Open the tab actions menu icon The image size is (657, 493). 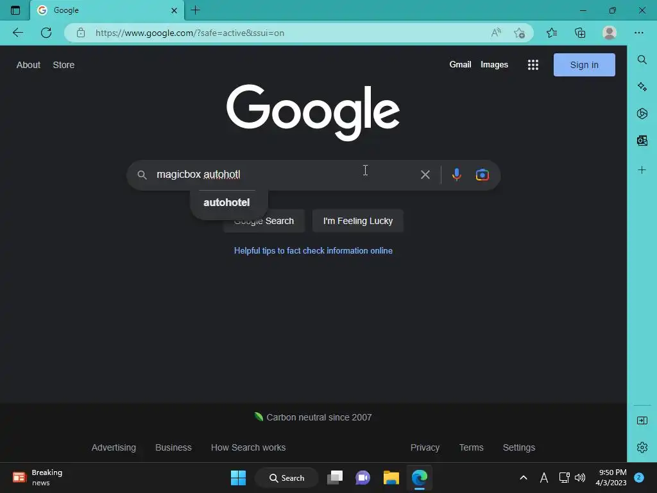click(15, 10)
